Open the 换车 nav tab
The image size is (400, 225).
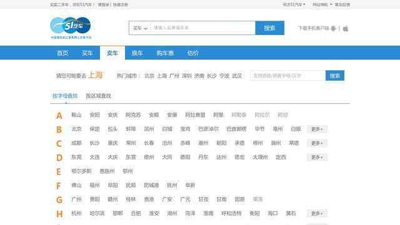137,53
